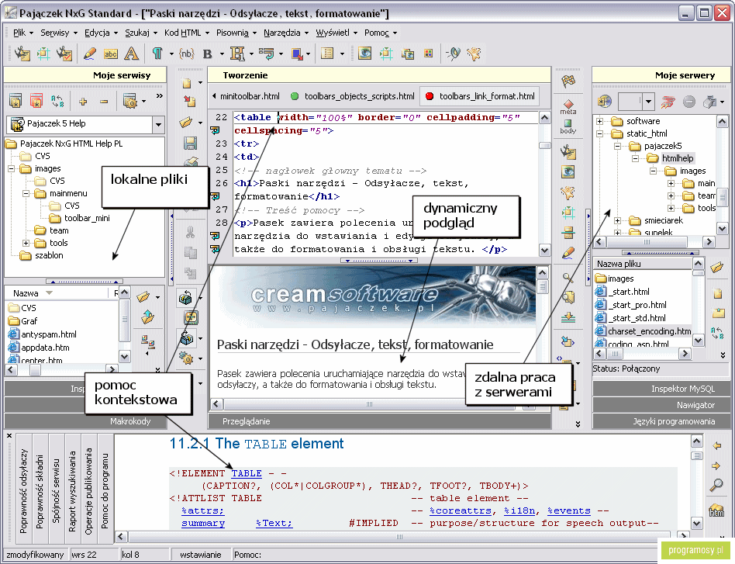
Task: Click the help panel vertical scroll-up arrow
Action: click(x=696, y=441)
